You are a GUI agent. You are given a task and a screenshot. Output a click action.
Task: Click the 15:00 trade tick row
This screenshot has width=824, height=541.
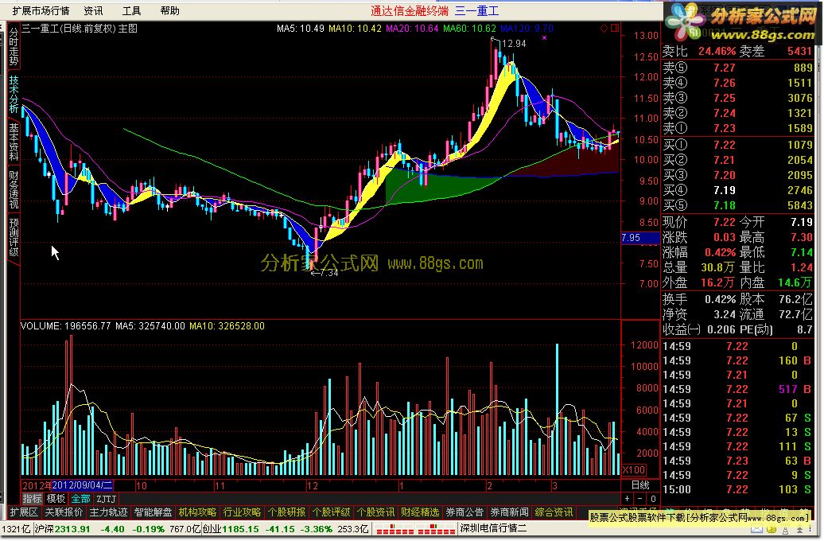(737, 489)
